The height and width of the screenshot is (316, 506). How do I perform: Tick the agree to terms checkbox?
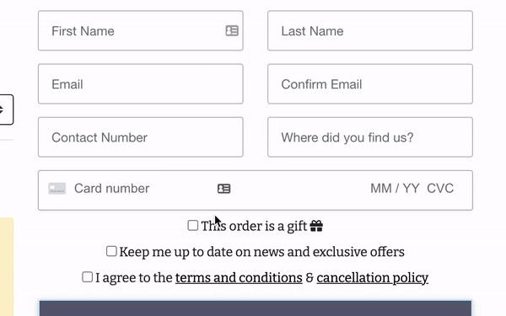[x=87, y=277]
